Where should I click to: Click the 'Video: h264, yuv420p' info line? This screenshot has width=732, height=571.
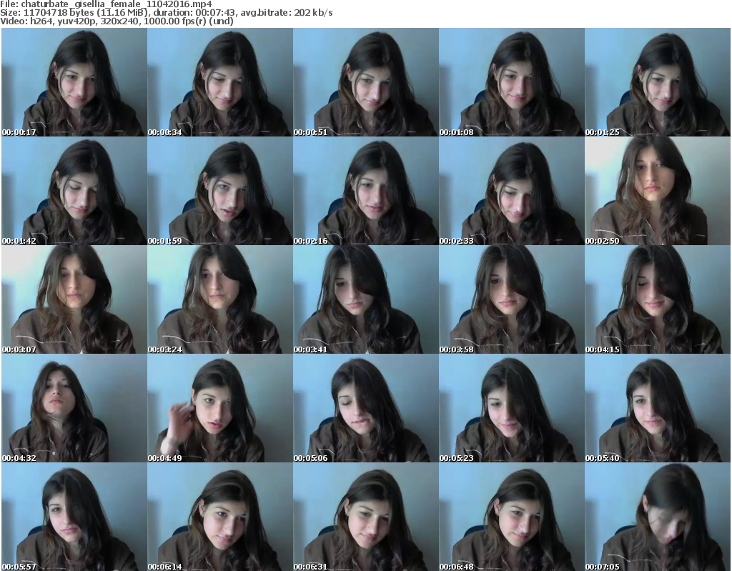point(117,21)
